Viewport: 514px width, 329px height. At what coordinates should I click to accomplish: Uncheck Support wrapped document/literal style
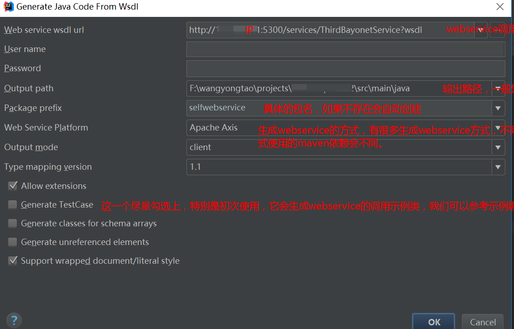click(12, 261)
